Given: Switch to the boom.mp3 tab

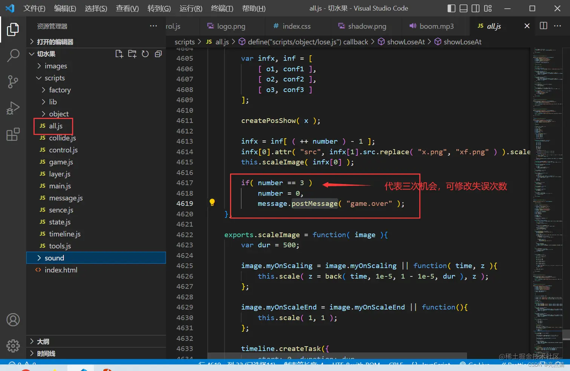Looking at the screenshot, I should 437,26.
